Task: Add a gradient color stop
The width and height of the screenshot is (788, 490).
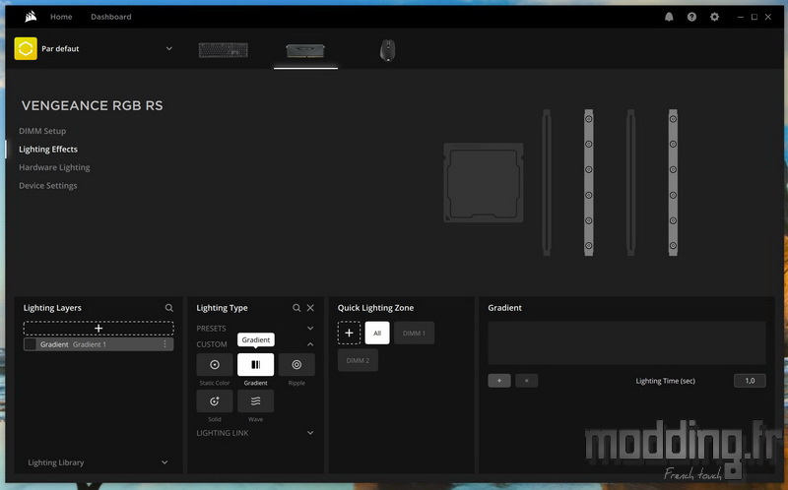Action: 499,381
